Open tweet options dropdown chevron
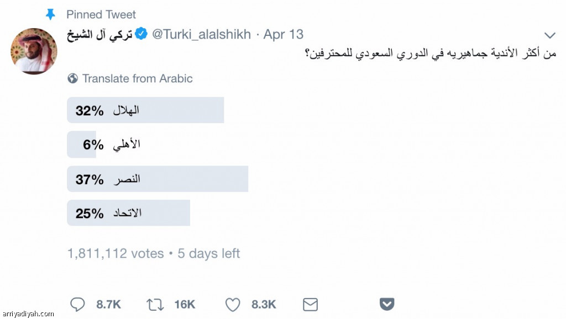566x319 pixels. pos(548,34)
